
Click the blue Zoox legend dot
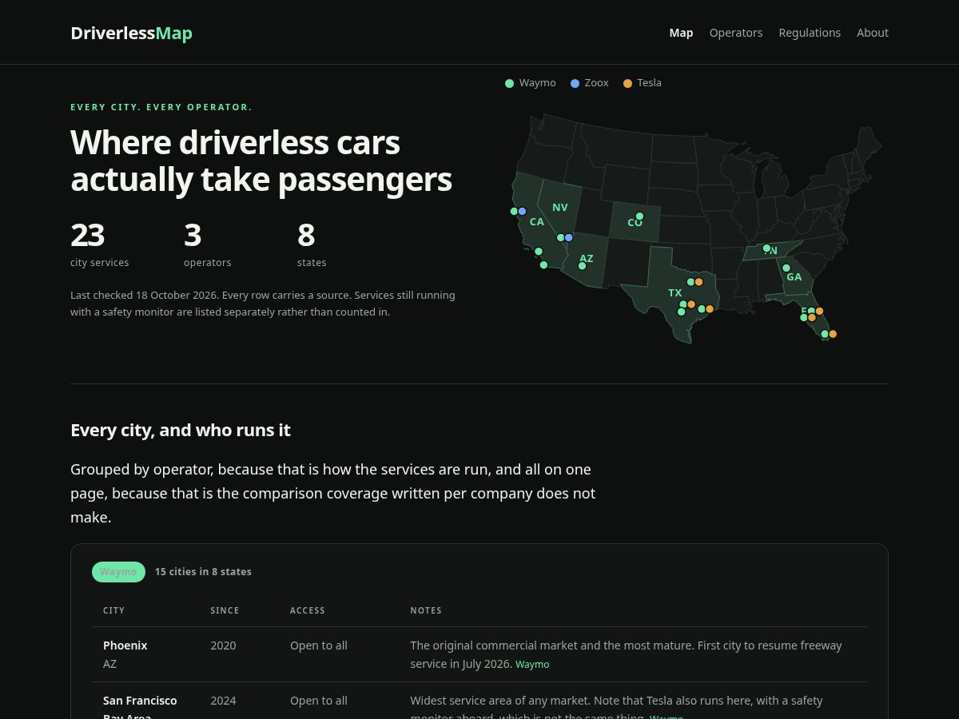coord(575,83)
